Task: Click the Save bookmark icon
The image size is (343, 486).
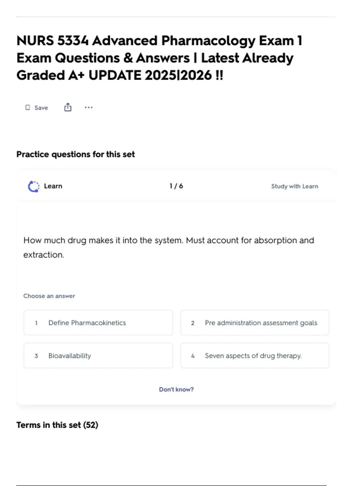Action: pos(28,107)
